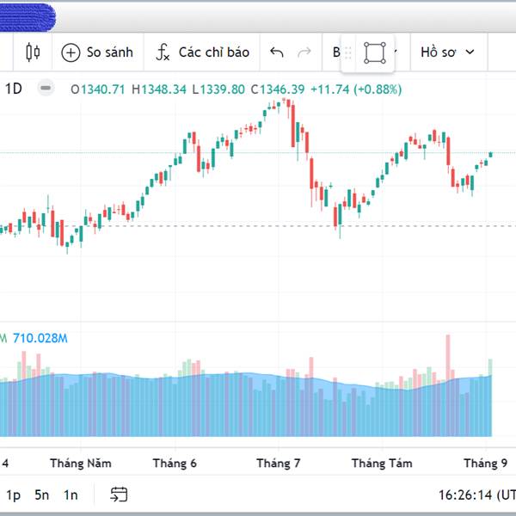The width and height of the screenshot is (516, 516).
Task: Select the 1p time range
Action: pyautogui.click(x=14, y=495)
